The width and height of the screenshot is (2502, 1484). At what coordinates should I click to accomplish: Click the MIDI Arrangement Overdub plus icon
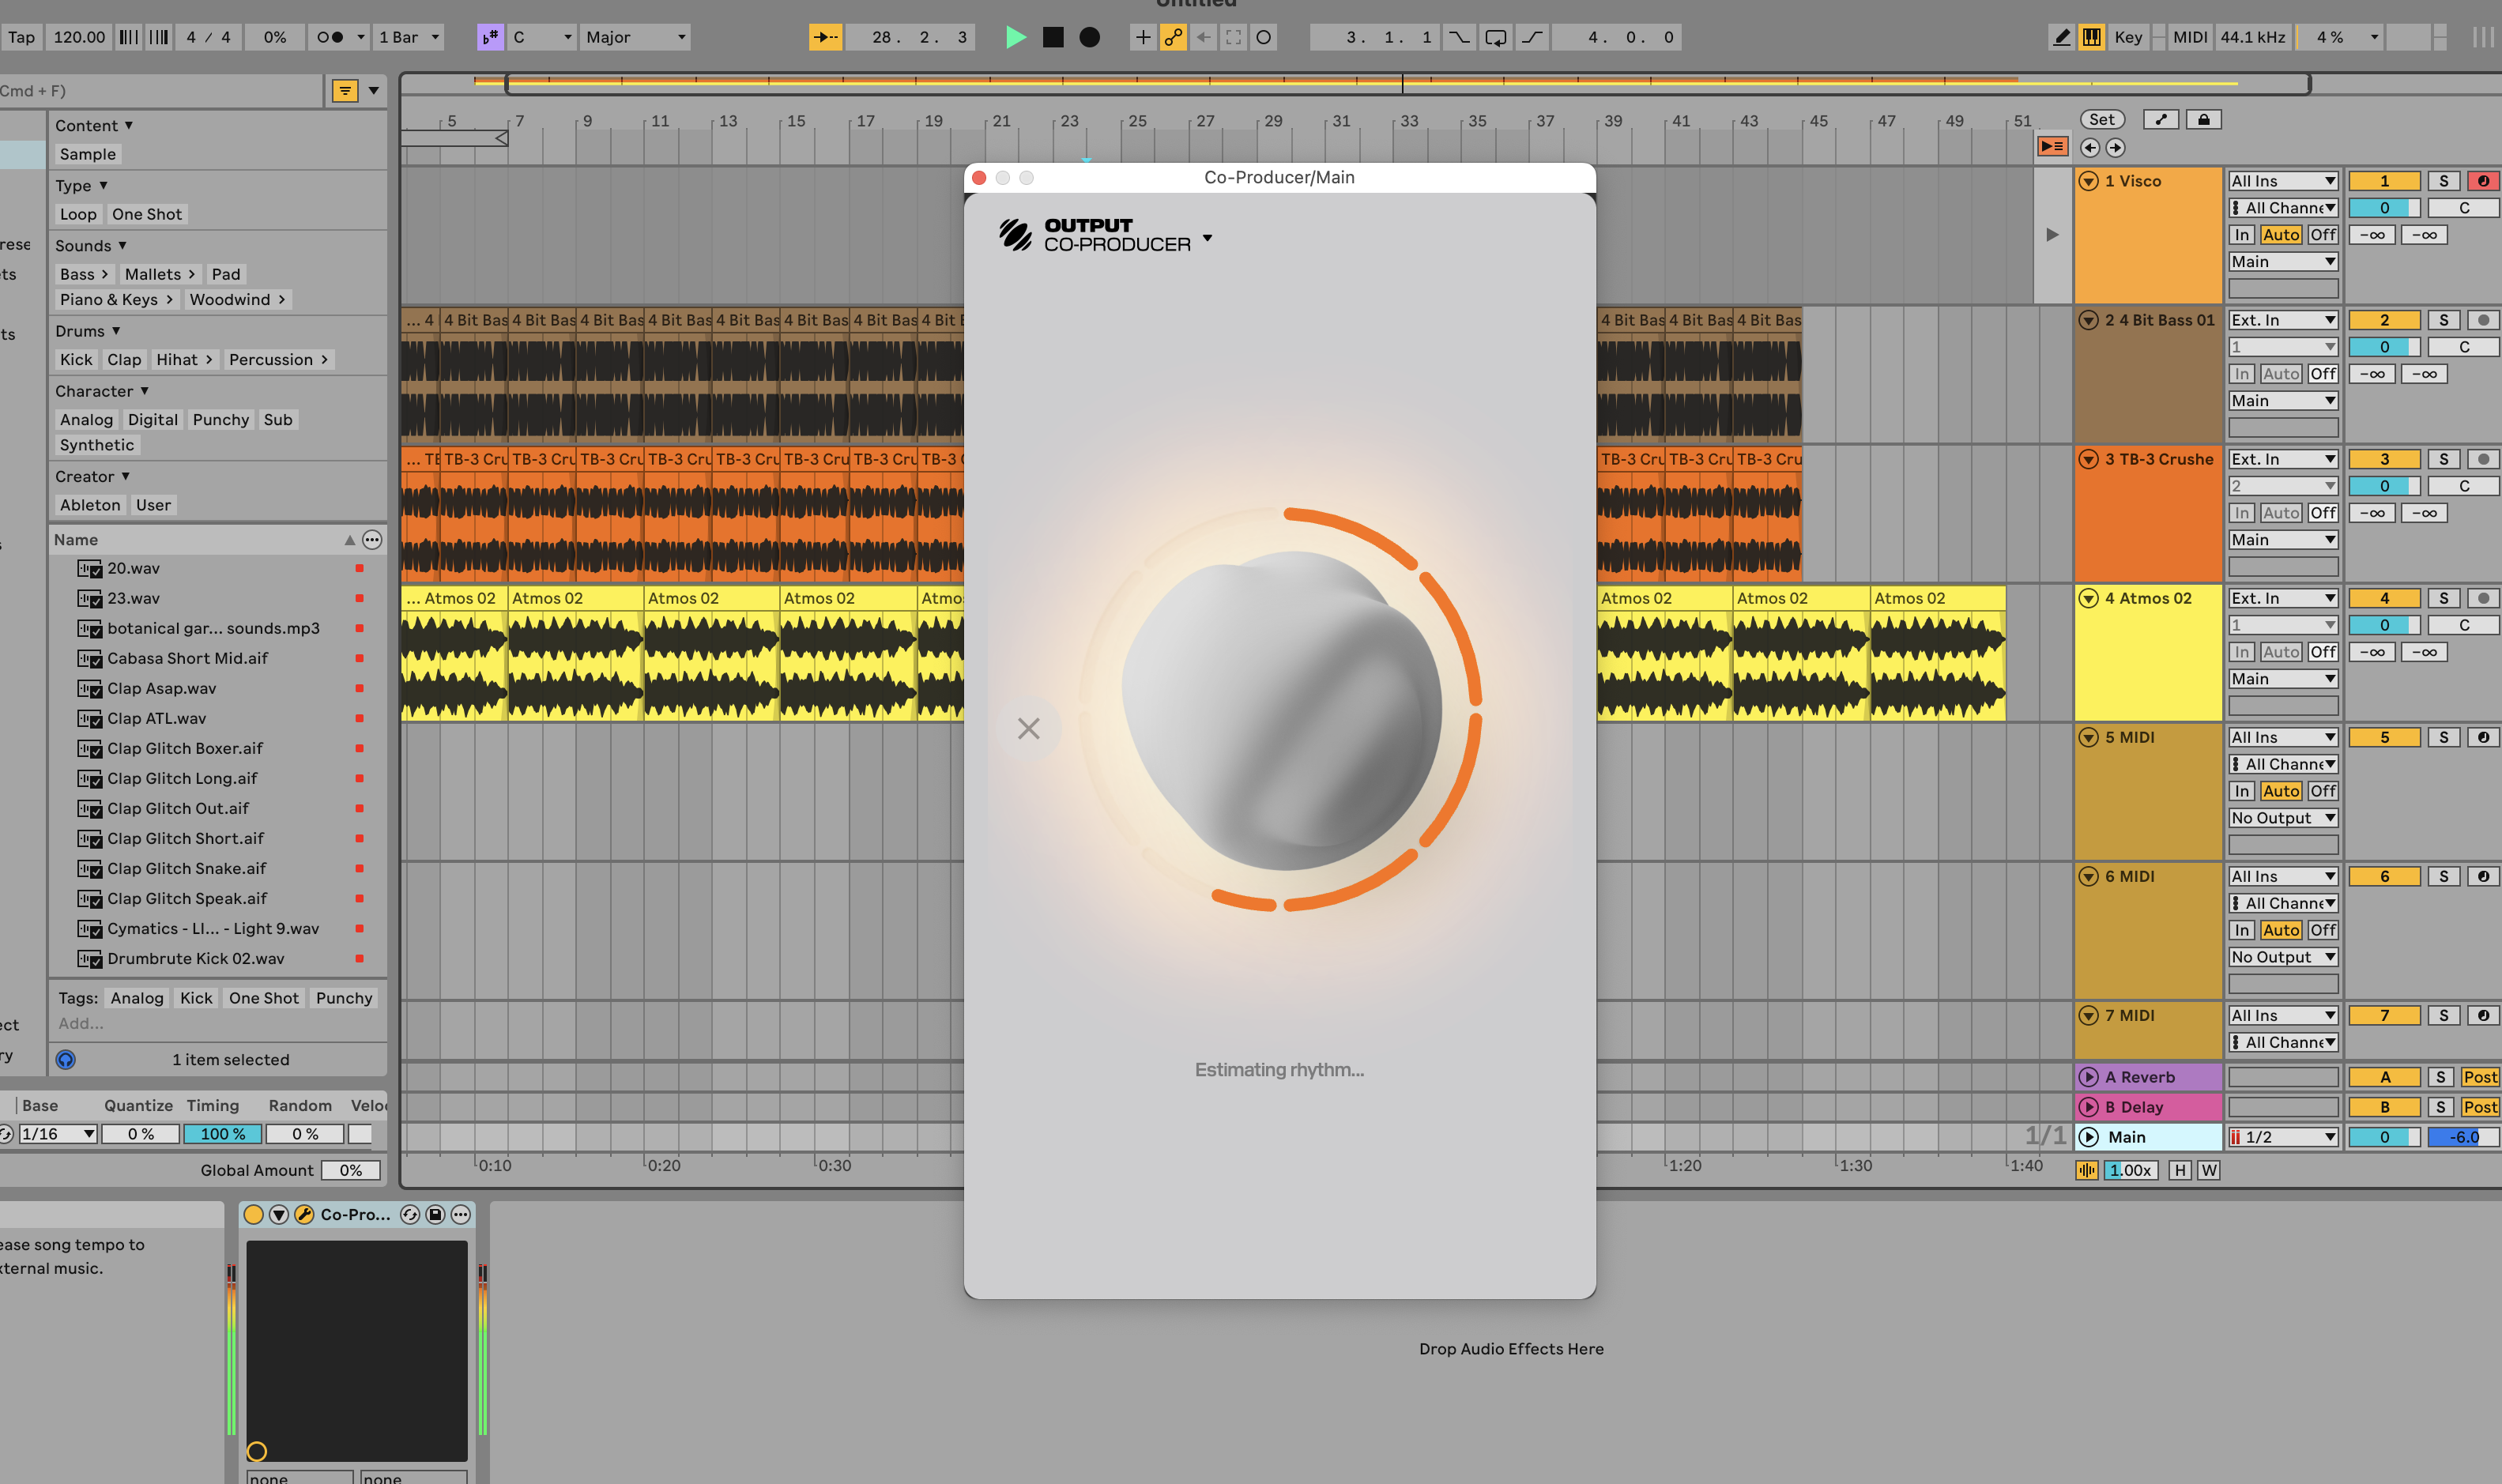pos(1142,37)
